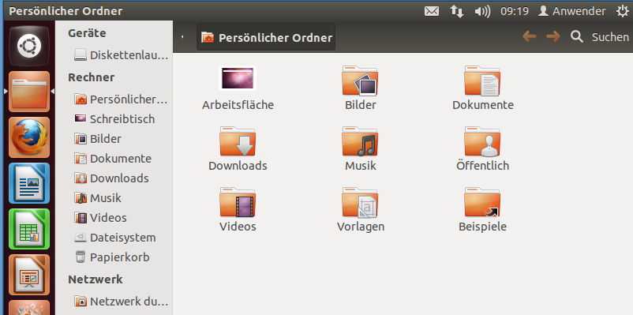
Task: Go back with the left arrow
Action: pyautogui.click(x=530, y=37)
